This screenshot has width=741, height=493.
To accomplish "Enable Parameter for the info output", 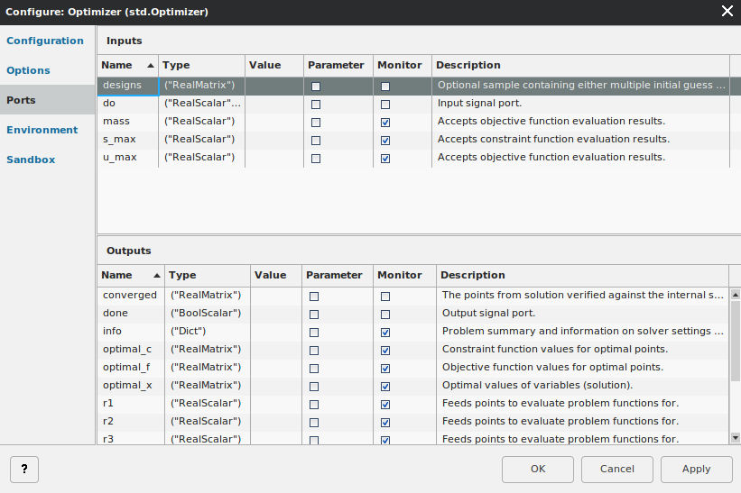I will 314,333.
